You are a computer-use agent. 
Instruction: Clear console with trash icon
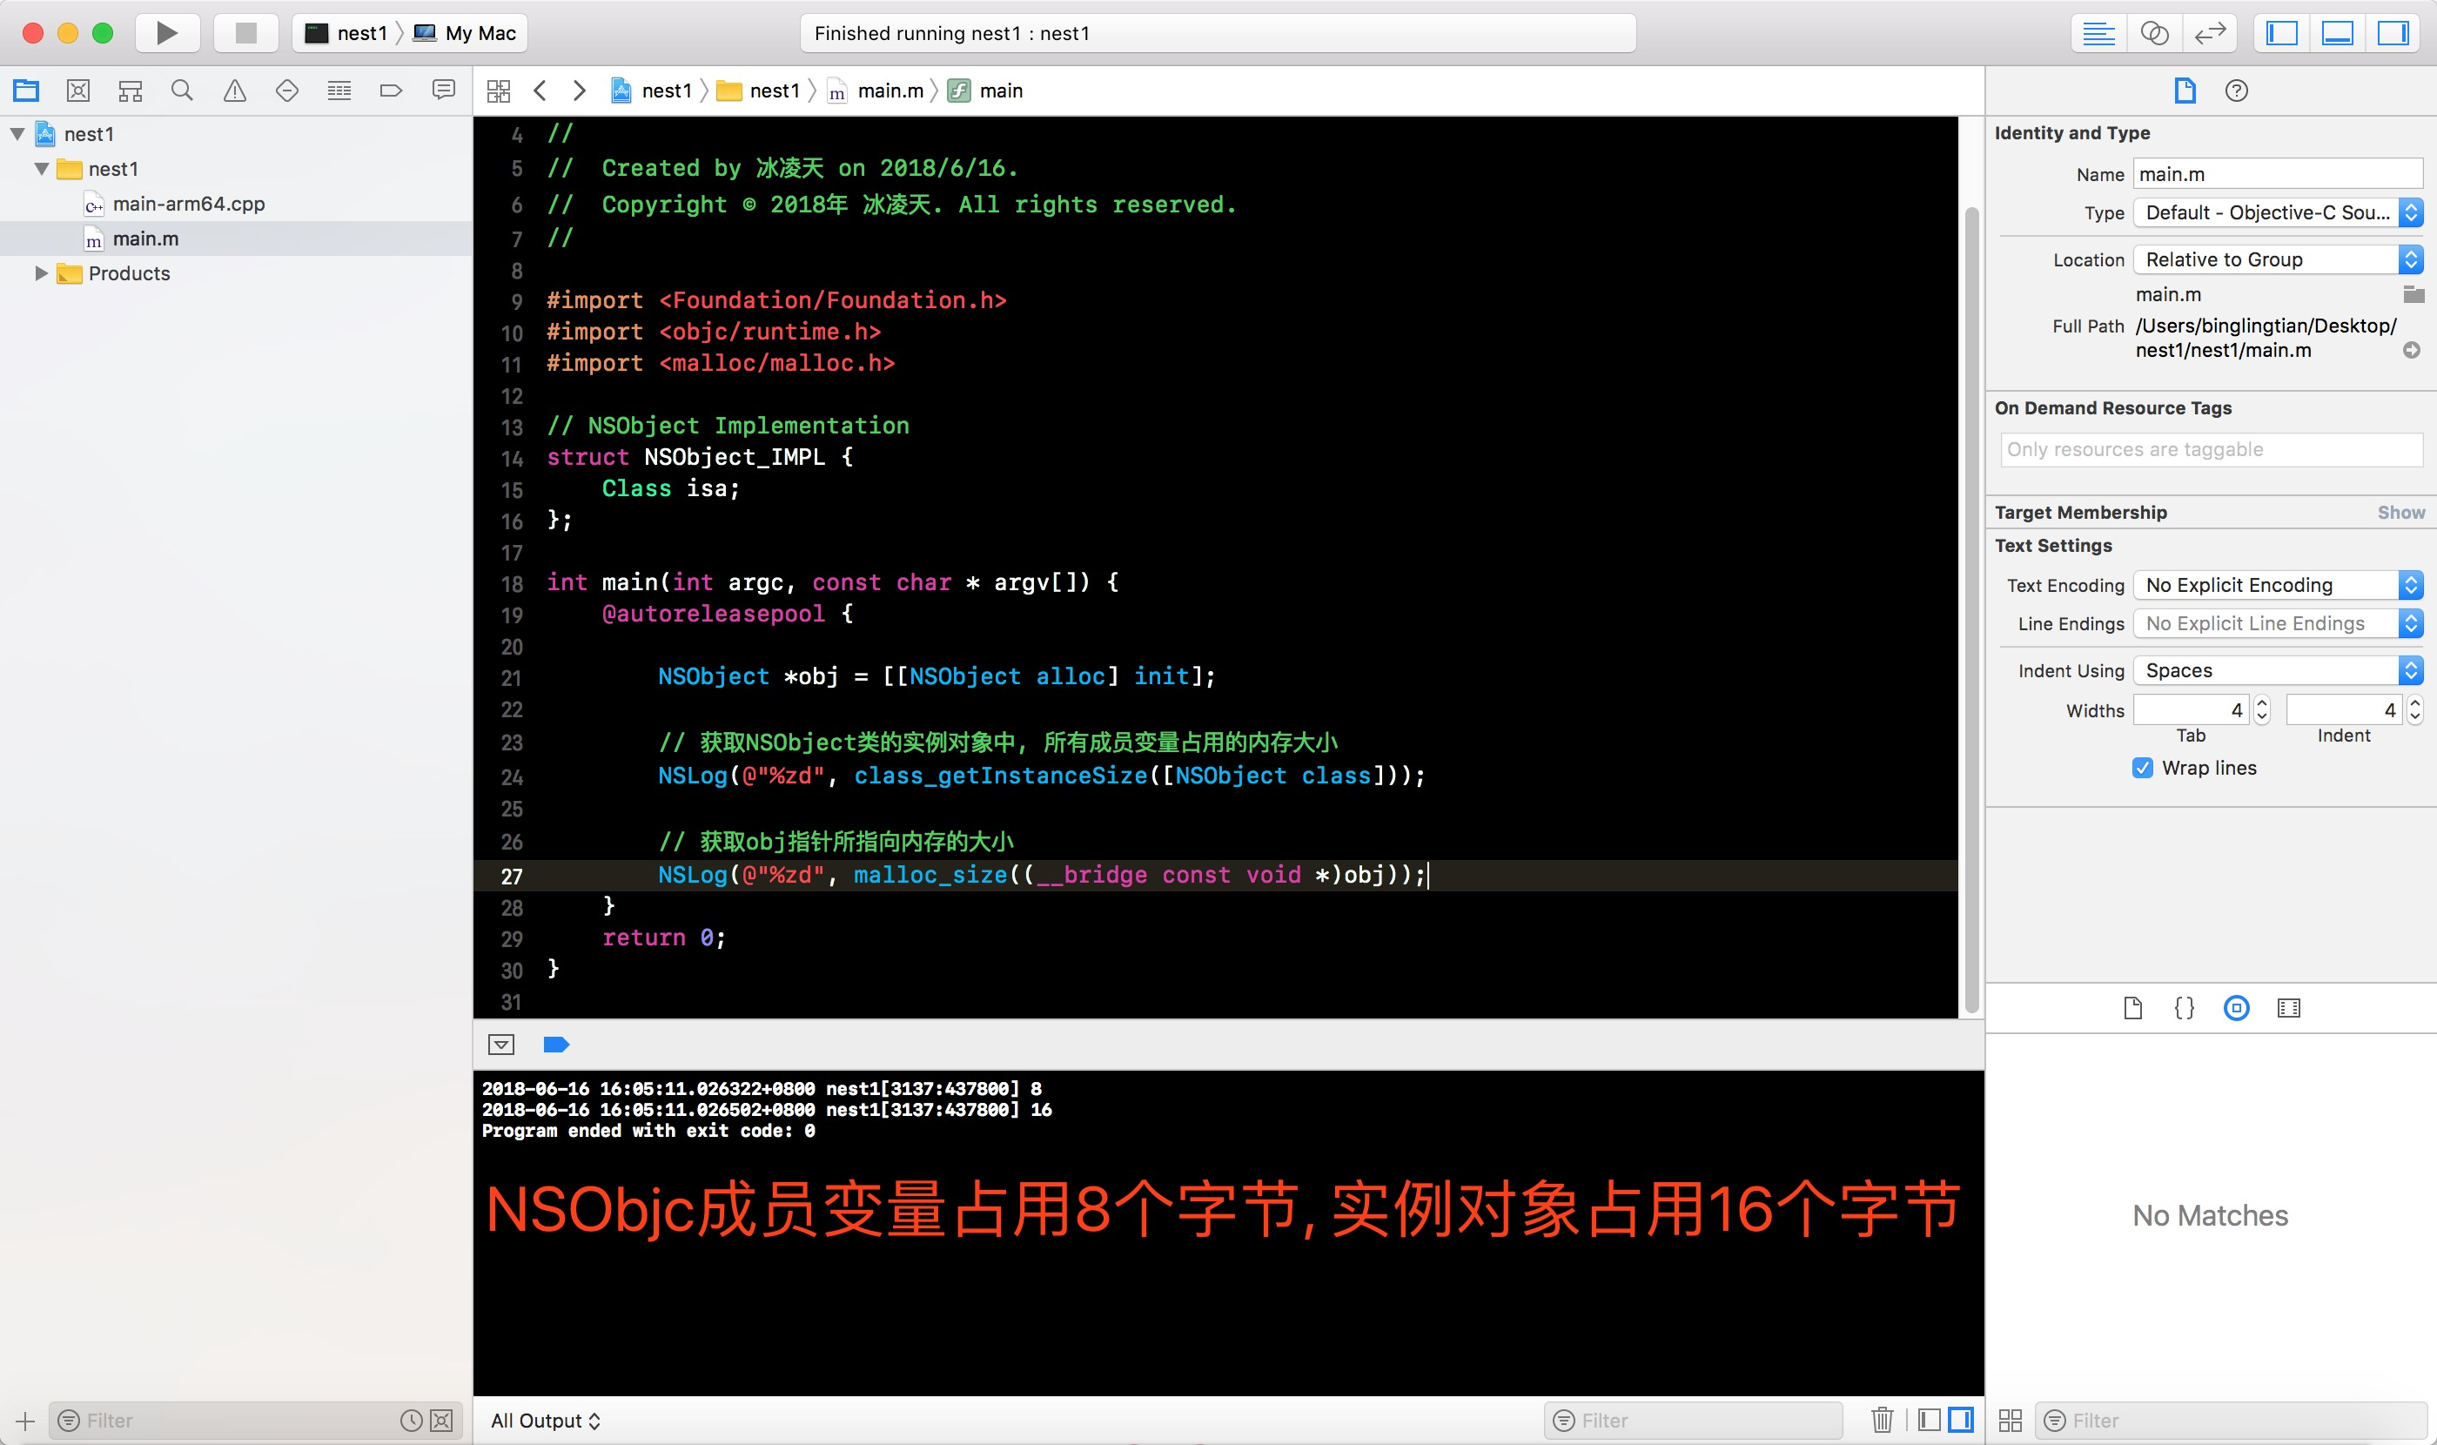coord(1881,1420)
